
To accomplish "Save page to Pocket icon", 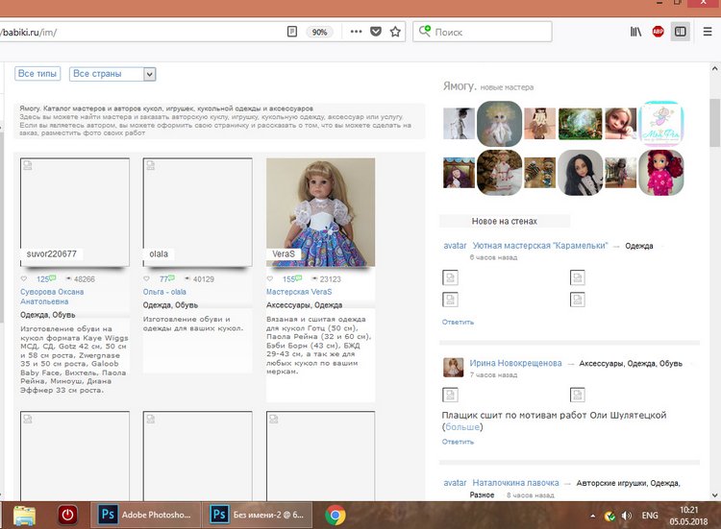I will pyautogui.click(x=375, y=32).
